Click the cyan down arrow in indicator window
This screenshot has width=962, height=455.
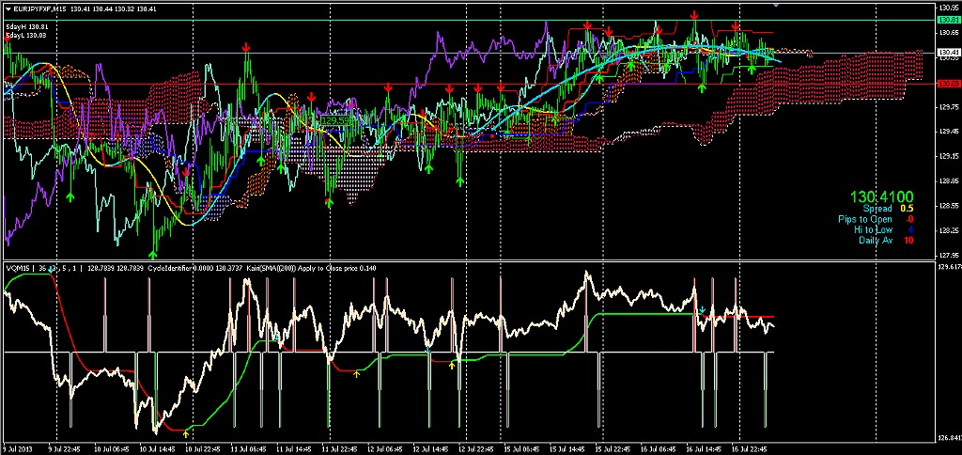click(702, 309)
